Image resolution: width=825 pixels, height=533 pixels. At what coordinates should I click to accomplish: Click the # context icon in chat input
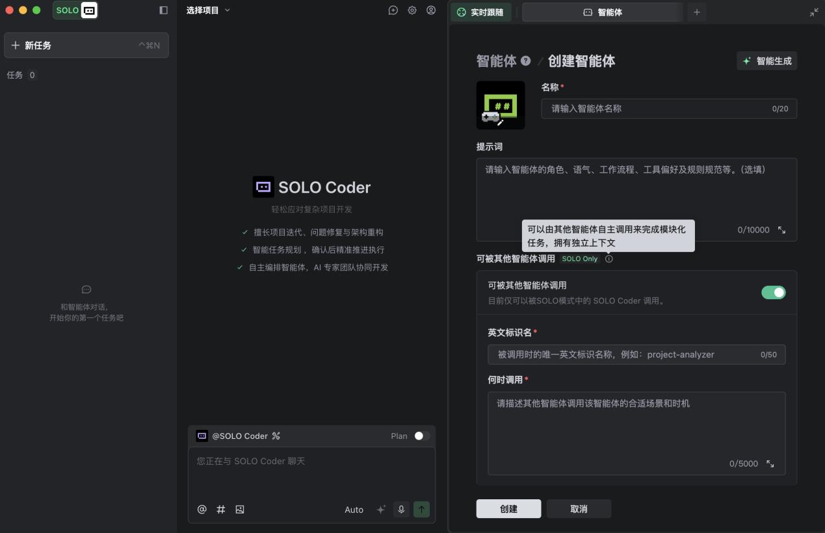point(220,510)
